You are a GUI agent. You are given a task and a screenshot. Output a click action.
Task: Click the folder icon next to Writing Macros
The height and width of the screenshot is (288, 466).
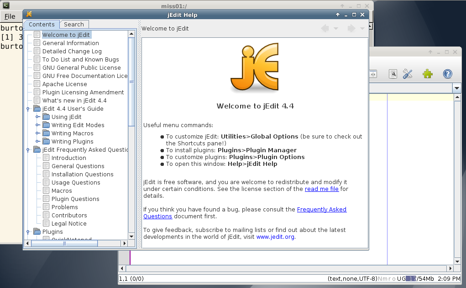click(46, 133)
